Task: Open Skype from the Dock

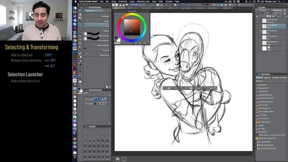Action: [x=75, y=24]
